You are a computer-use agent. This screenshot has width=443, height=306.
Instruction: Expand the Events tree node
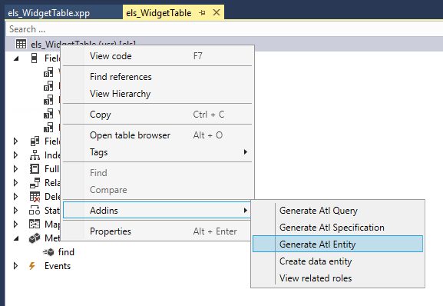(x=16, y=266)
